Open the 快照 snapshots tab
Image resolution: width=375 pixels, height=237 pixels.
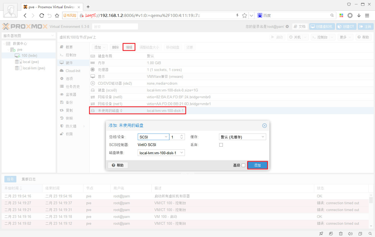[69, 118]
